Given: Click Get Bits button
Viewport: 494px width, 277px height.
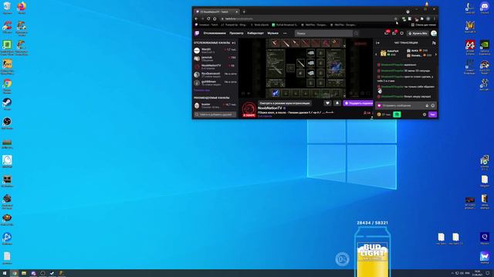Looking at the screenshot, I should coord(418,33).
